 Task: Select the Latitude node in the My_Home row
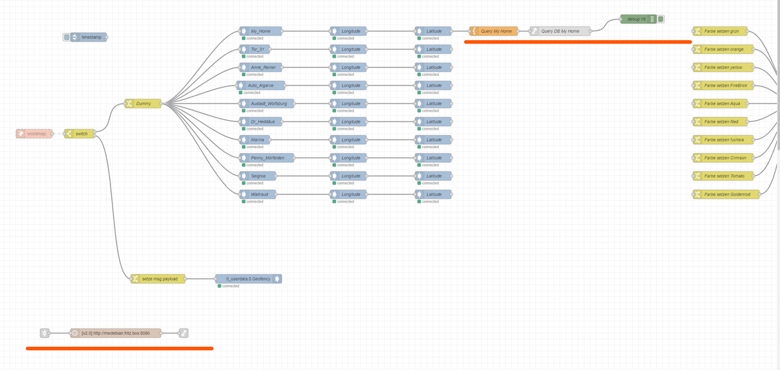pos(433,31)
